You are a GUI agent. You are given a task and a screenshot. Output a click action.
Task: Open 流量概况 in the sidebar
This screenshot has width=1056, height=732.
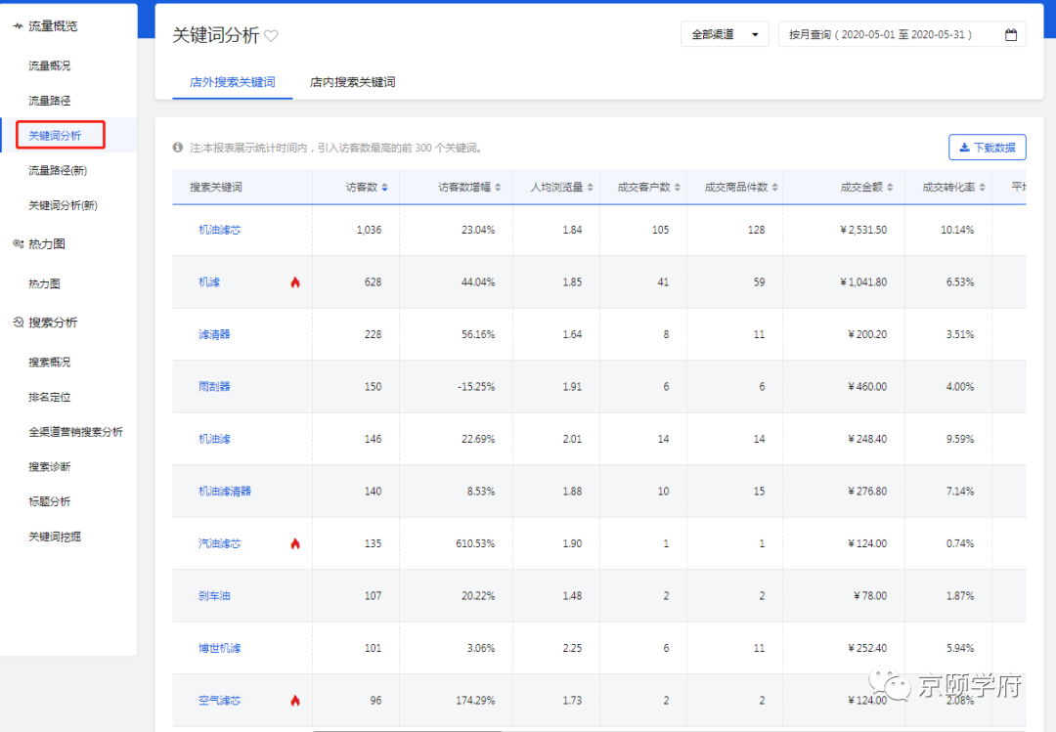tap(49, 65)
